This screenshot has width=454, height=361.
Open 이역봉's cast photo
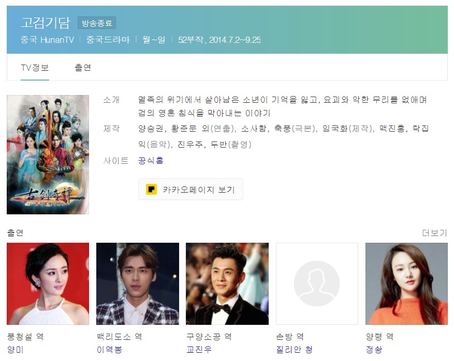(138, 284)
